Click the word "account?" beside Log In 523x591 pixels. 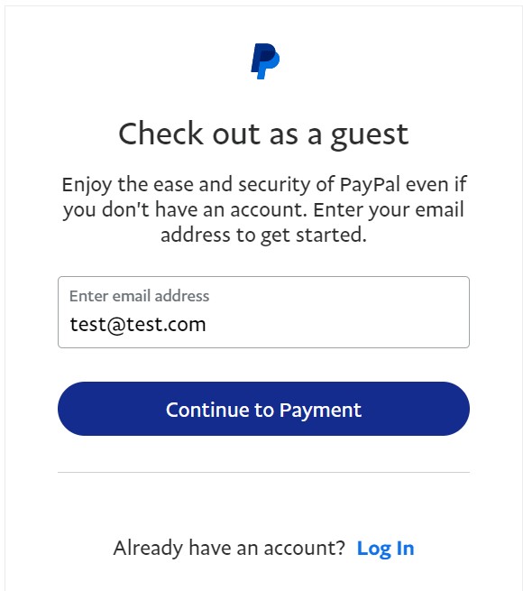(304, 548)
